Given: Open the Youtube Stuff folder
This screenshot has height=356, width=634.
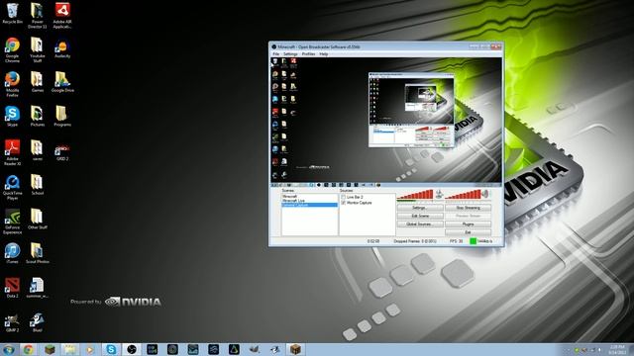Looking at the screenshot, I should pos(38,49).
